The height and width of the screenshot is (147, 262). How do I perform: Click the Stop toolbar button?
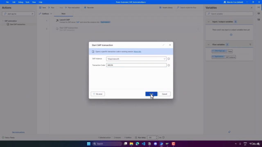(x=60, y=7)
